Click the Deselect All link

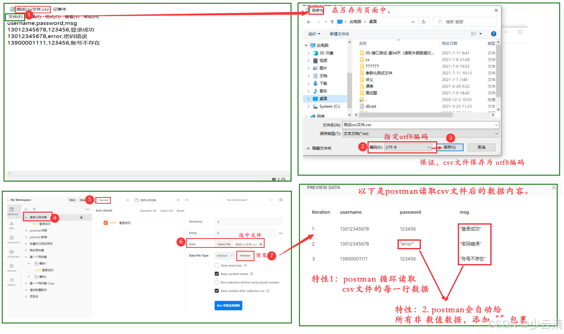pos(148,211)
